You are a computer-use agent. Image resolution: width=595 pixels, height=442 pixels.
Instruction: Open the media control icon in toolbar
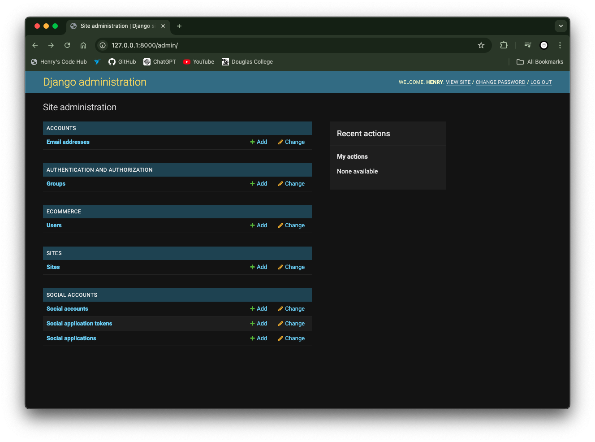click(528, 45)
